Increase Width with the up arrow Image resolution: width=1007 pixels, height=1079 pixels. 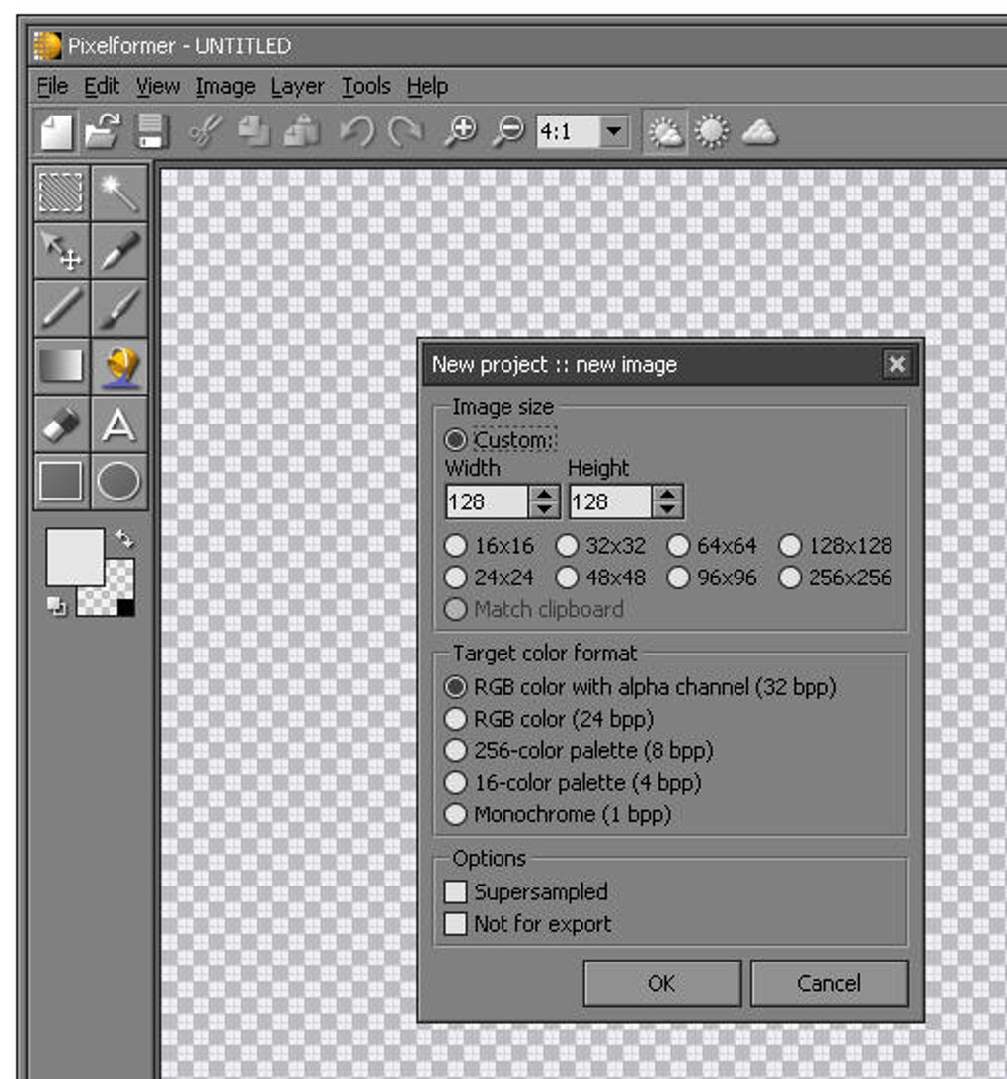[544, 494]
